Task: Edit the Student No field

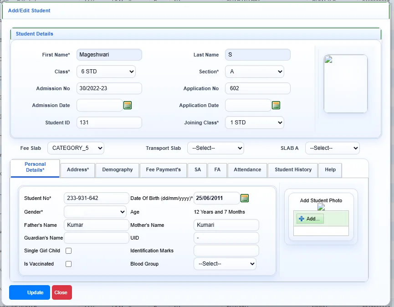Action: 97,198
